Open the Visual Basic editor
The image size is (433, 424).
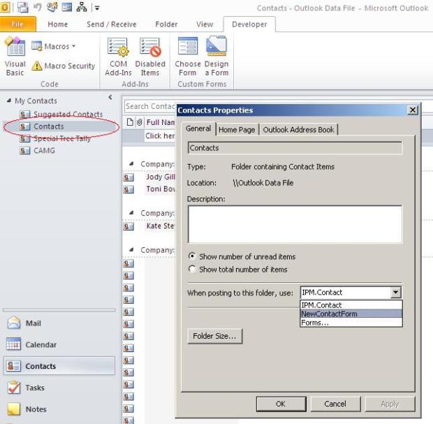coord(15,57)
